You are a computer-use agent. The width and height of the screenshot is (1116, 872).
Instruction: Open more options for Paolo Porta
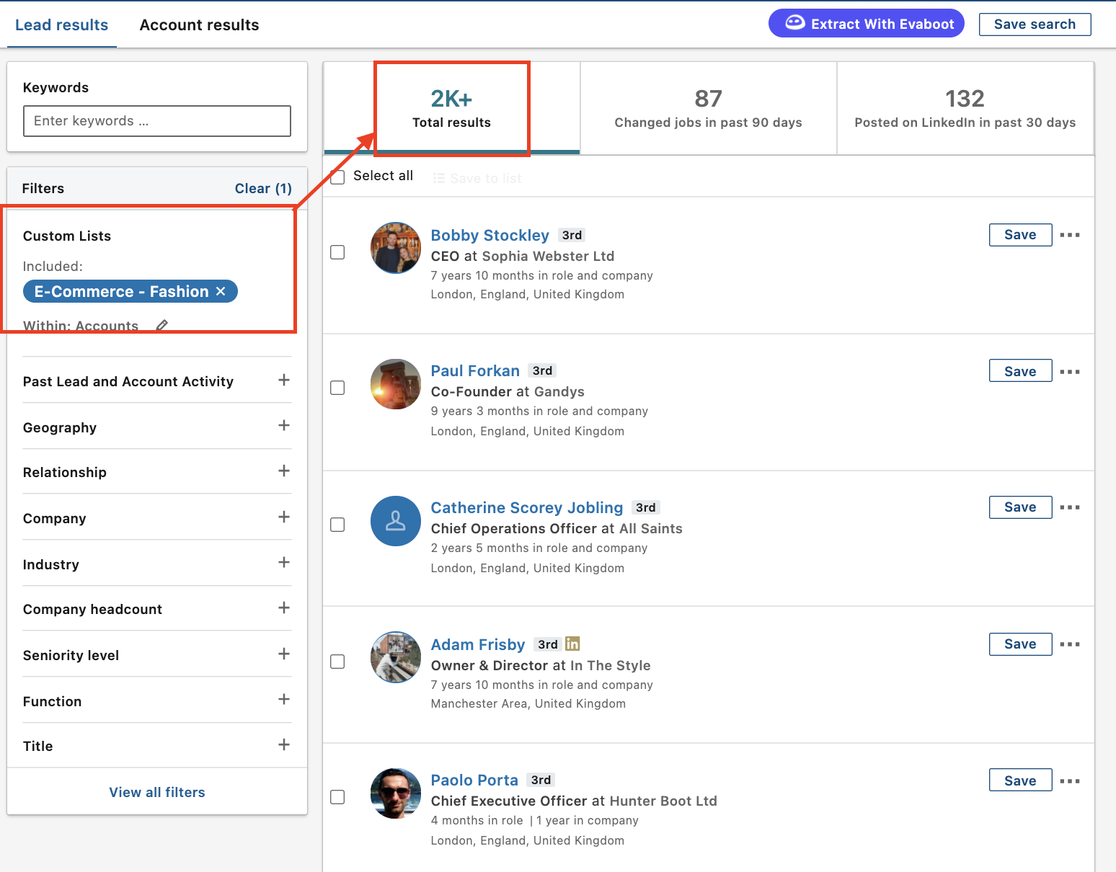click(x=1070, y=781)
